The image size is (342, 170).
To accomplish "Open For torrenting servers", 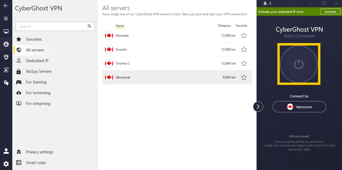I will pos(38,93).
